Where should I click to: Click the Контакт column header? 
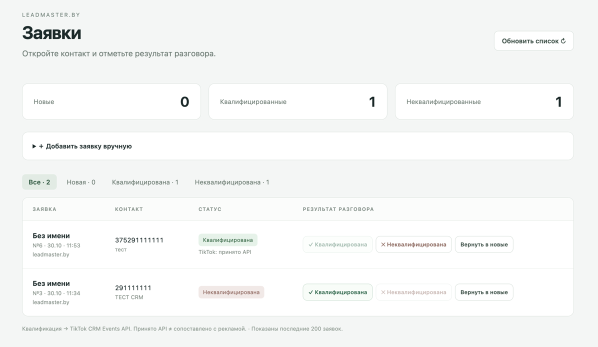coord(129,209)
